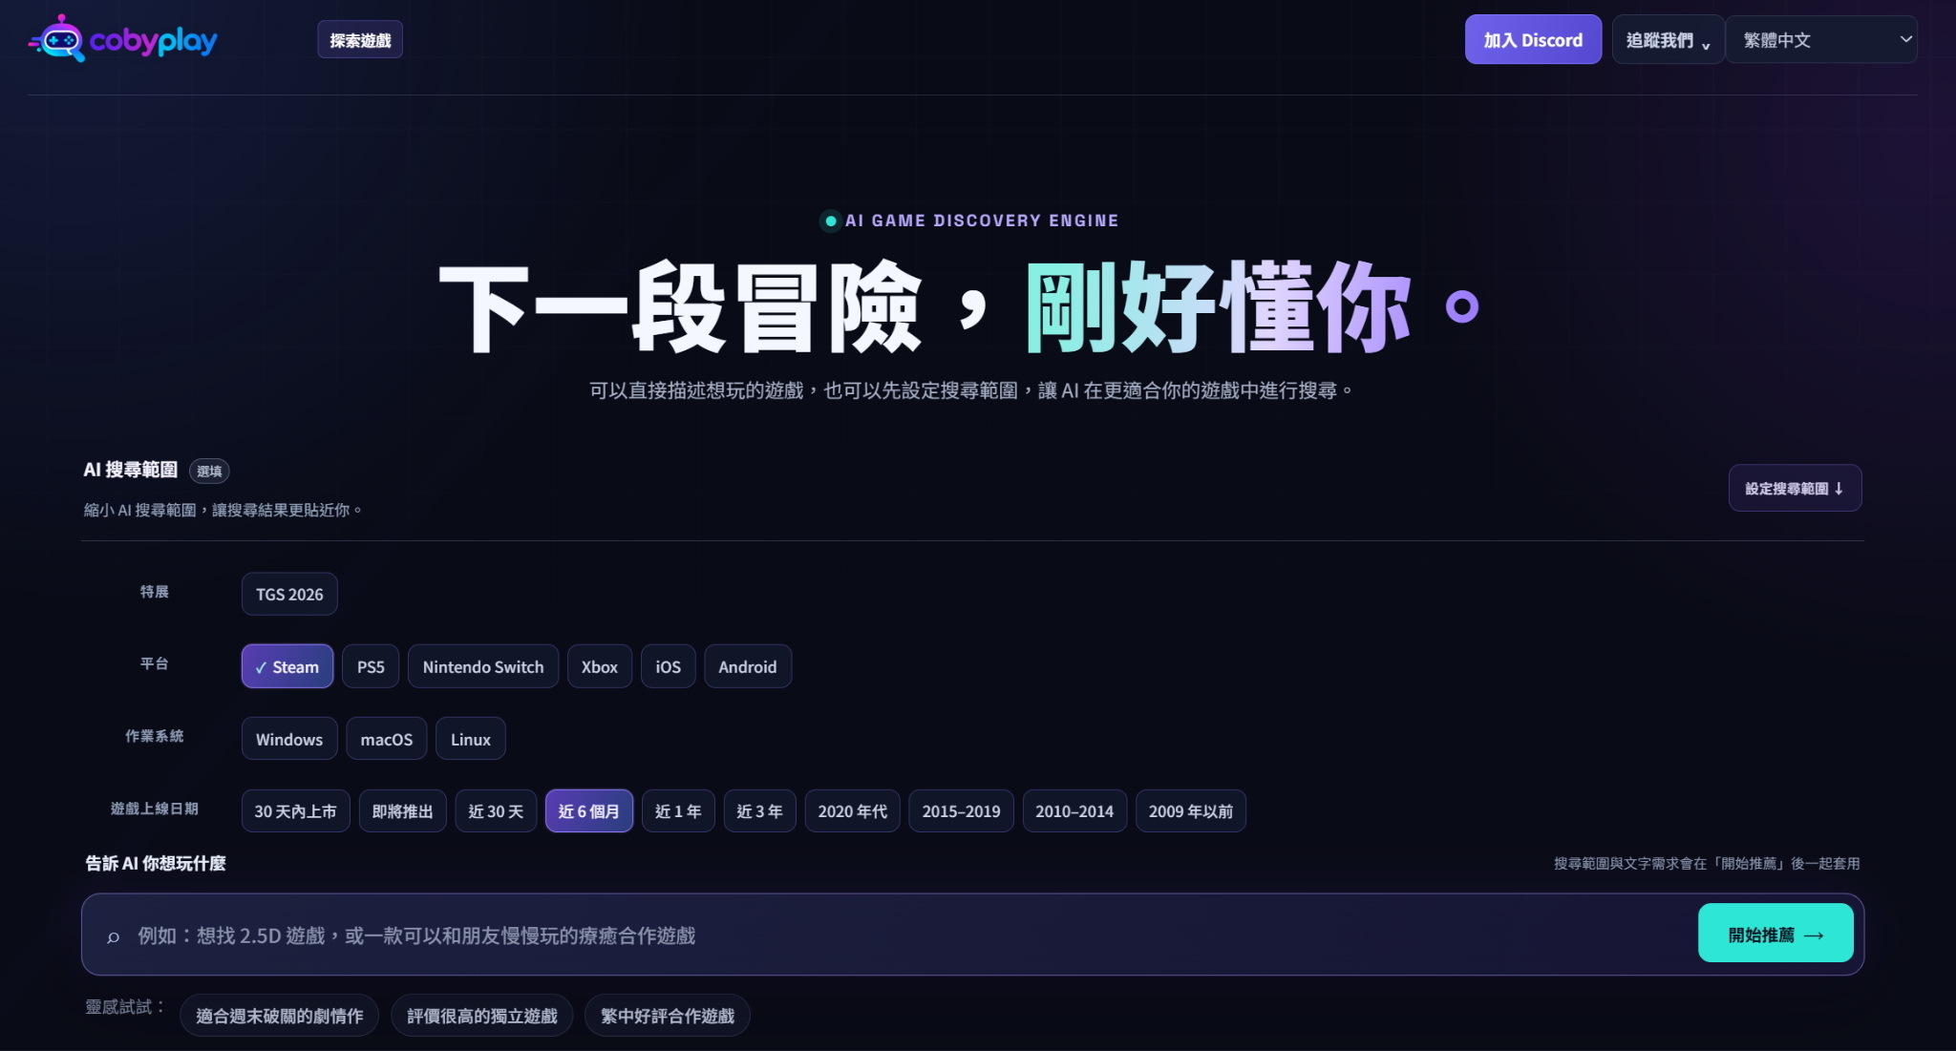This screenshot has height=1051, width=1956.
Task: Choose the 30 天內上市 release date chip
Action: click(x=295, y=810)
